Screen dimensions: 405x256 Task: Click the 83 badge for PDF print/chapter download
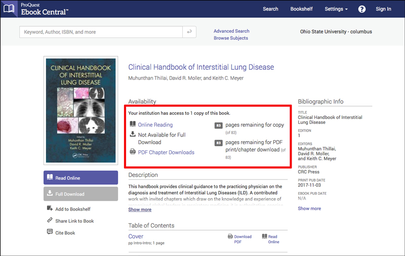click(x=219, y=143)
